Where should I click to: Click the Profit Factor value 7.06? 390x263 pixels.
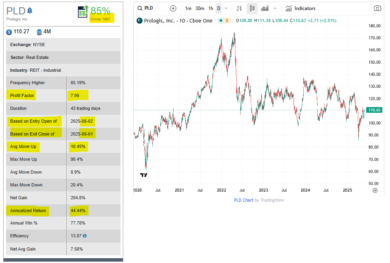click(x=75, y=95)
